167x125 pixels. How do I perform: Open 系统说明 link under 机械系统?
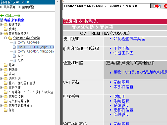121,105
